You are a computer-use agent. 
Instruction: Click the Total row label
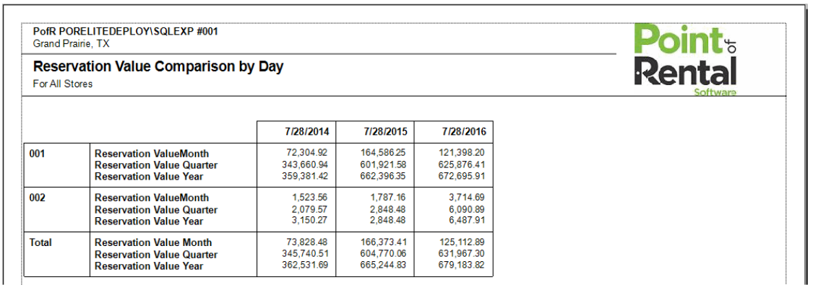click(40, 243)
